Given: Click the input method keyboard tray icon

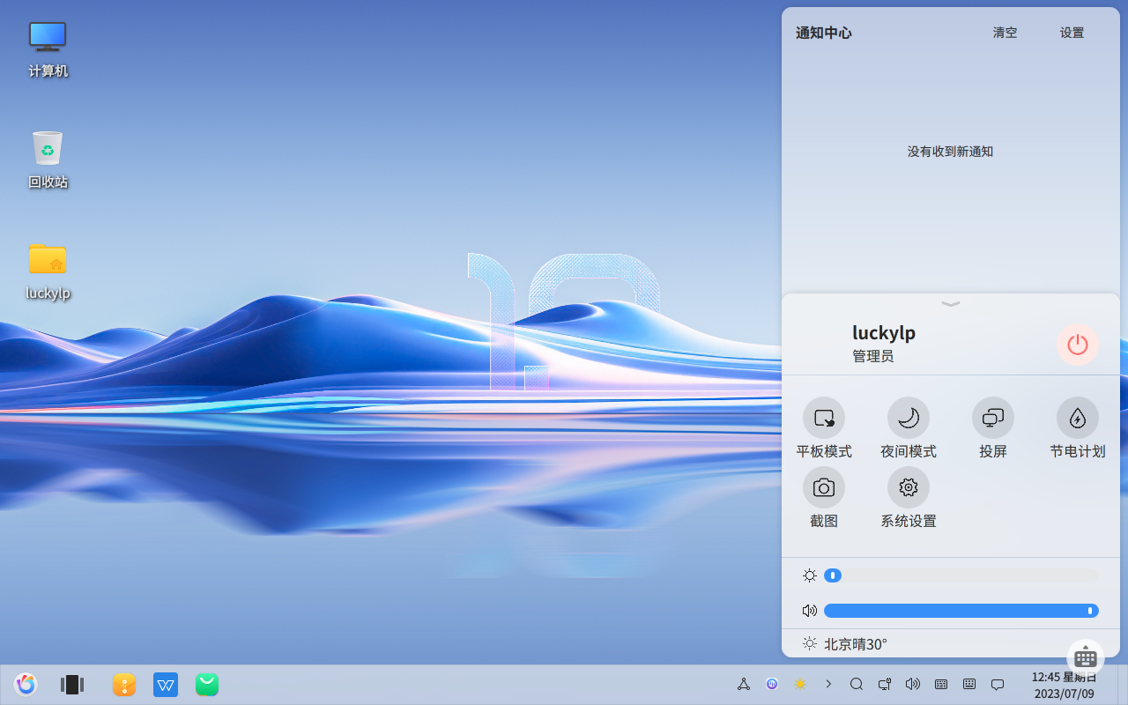Looking at the screenshot, I should [x=941, y=684].
